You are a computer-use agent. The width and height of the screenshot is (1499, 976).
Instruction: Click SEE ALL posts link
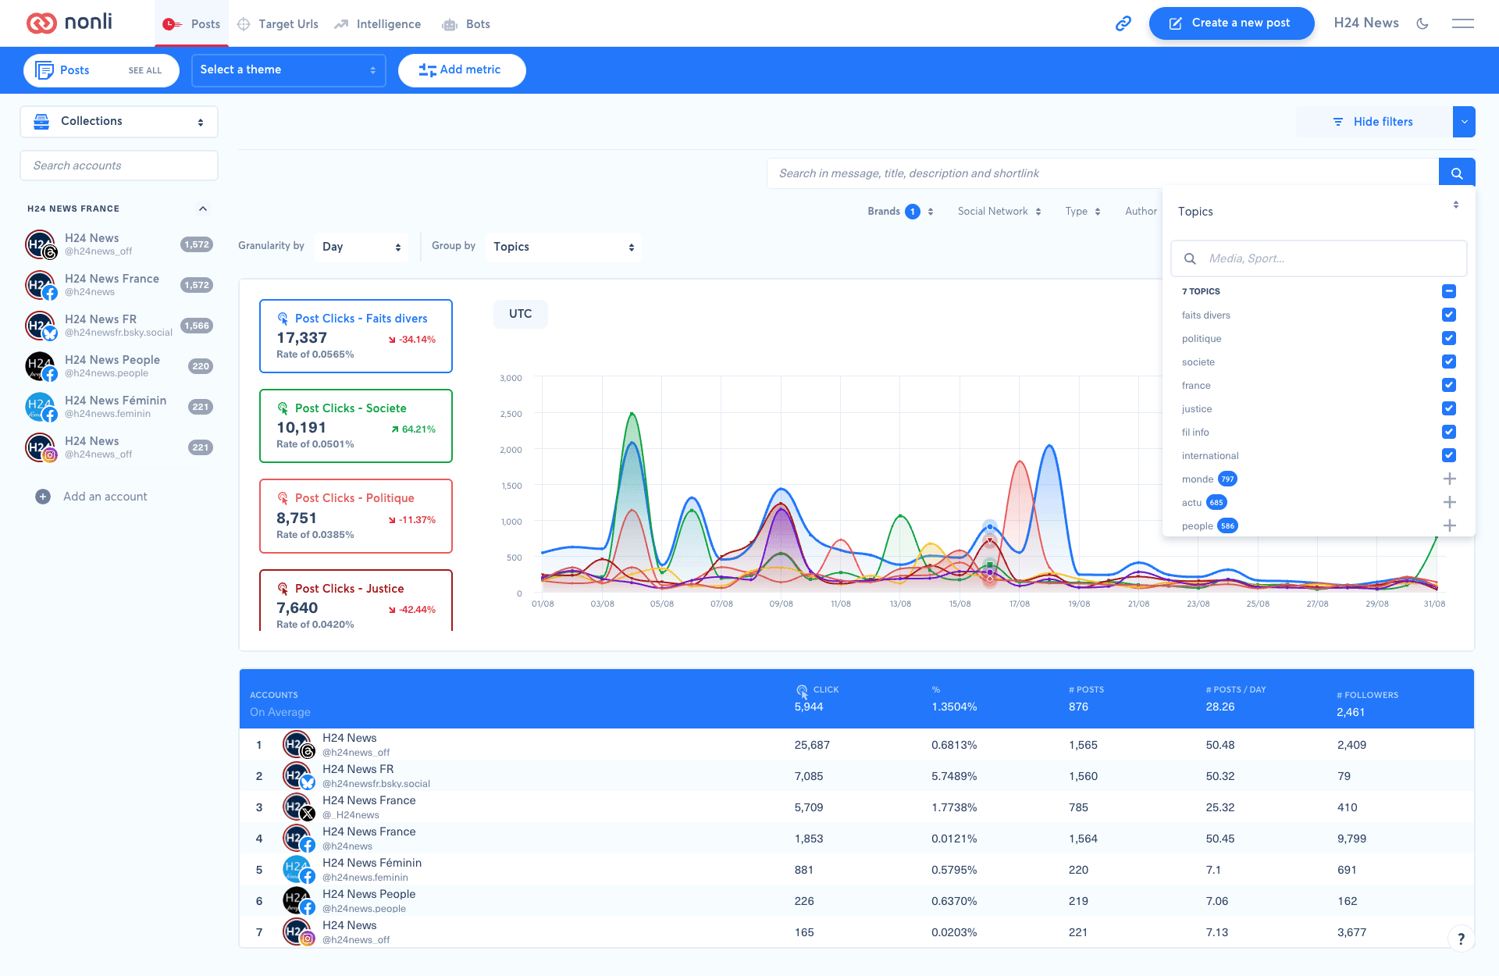pos(145,71)
